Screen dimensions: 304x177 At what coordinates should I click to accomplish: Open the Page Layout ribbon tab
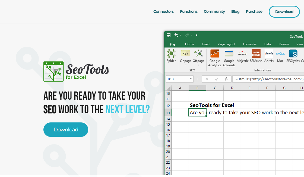(226, 44)
